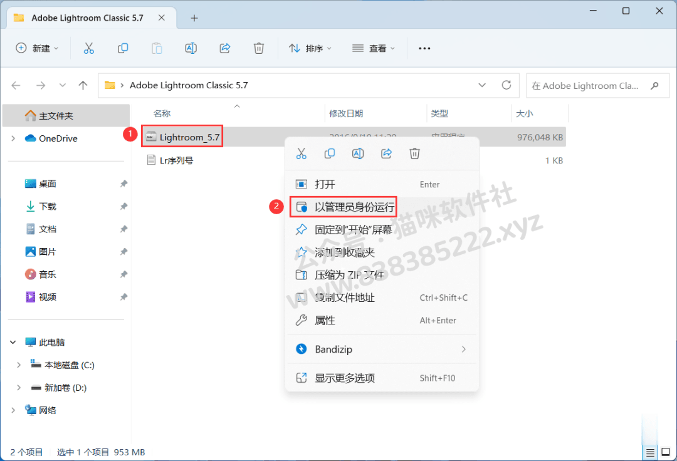Click the context menu Delete icon
This screenshot has height=461, width=677.
point(414,153)
